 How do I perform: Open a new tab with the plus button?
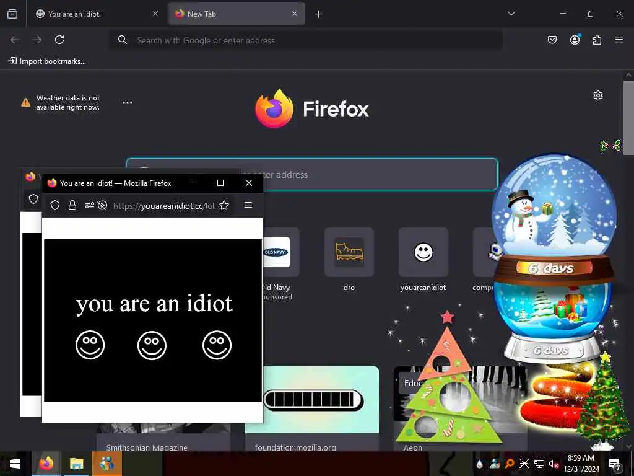coord(319,14)
